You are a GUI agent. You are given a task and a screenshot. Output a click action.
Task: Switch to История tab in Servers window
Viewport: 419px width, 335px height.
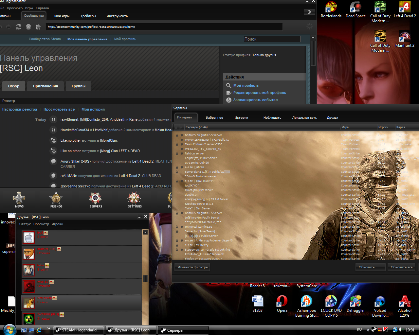(x=241, y=117)
